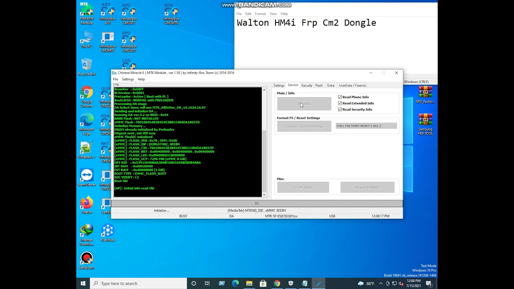The height and width of the screenshot is (289, 514).
Task: Toggle Read Phone Info checkbox
Action: (340, 97)
